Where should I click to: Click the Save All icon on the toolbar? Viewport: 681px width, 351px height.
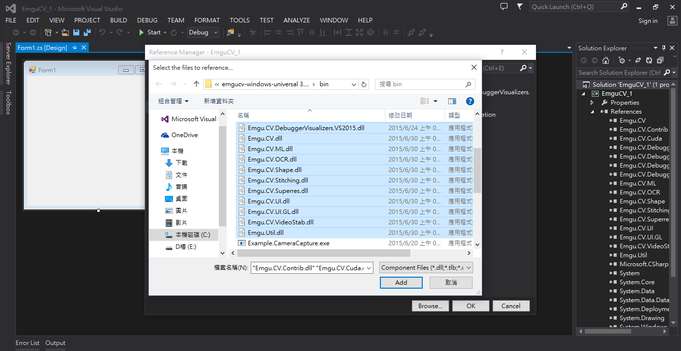[x=87, y=32]
